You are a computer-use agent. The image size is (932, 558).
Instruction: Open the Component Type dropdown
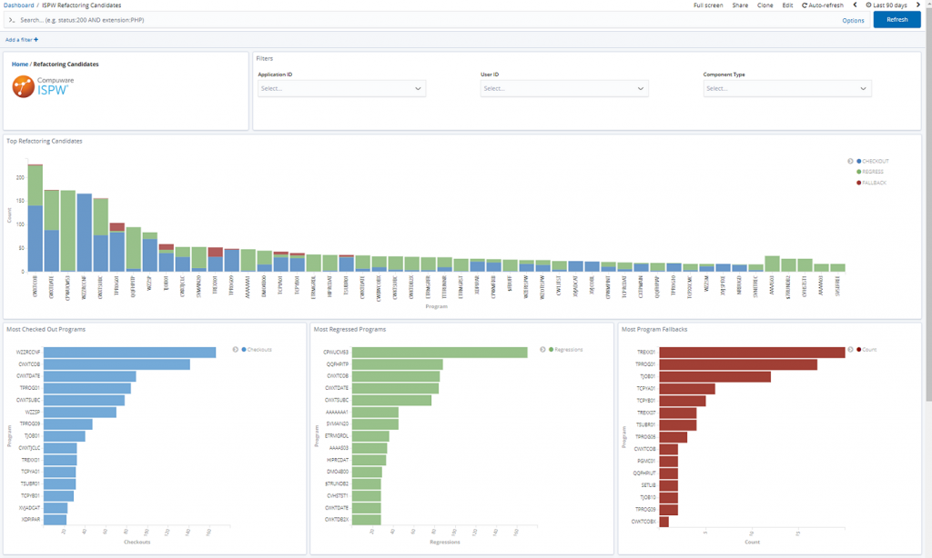787,88
